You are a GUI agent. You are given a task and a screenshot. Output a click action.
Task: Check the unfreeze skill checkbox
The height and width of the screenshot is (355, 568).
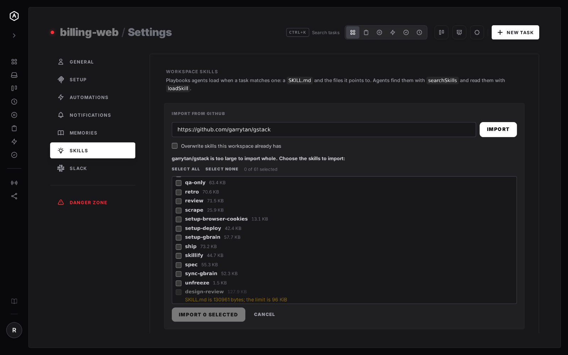click(179, 283)
